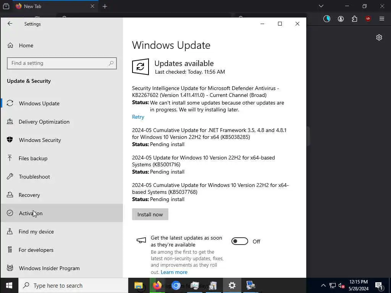391x293 pixels.
Task: Click the KB5037768 cumulative update text
Action: pyautogui.click(x=210, y=188)
